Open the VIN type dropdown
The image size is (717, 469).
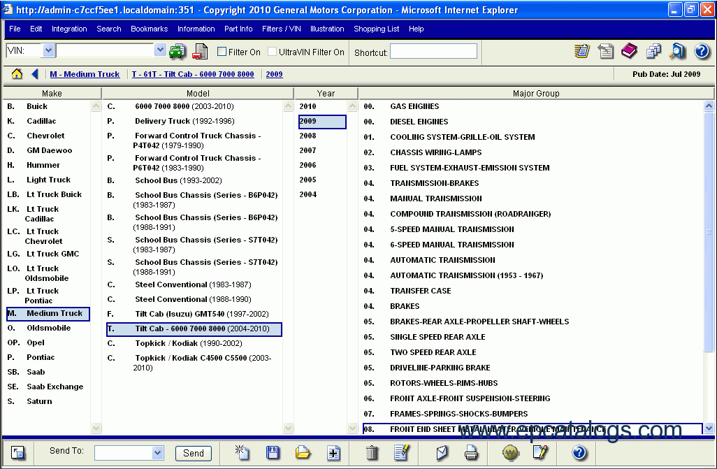(x=48, y=50)
